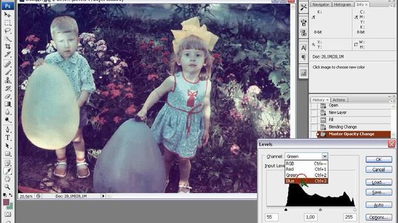Choose Green in the channel list
Image resolution: width=398 pixels, height=223 pixels.
pyautogui.click(x=307, y=175)
